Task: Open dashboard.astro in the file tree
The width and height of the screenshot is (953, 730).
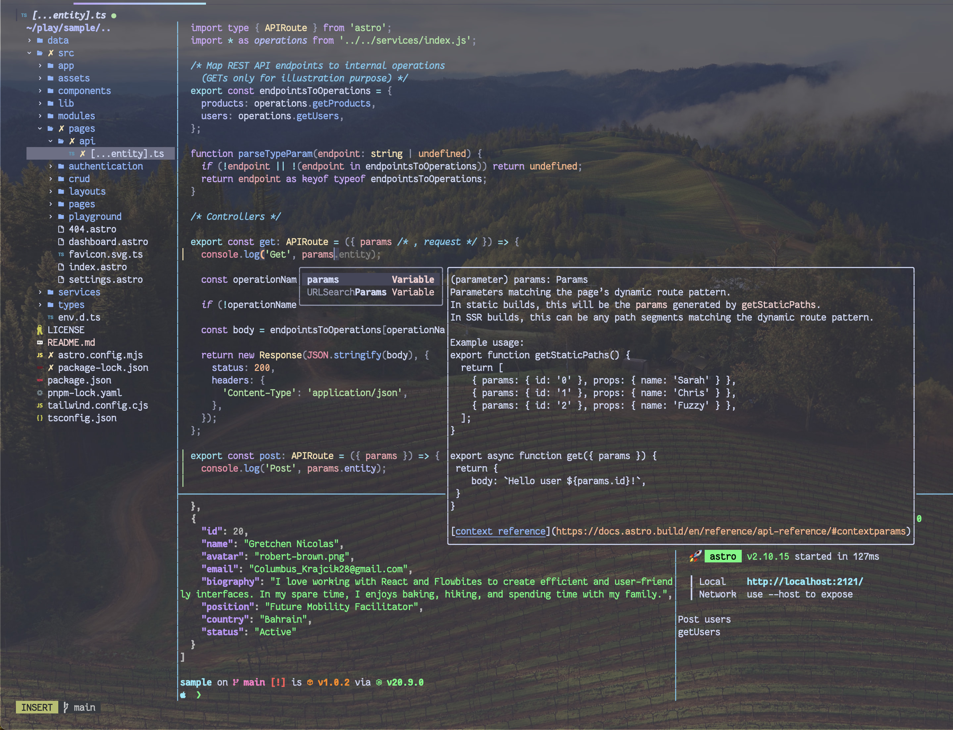Action: tap(108, 241)
